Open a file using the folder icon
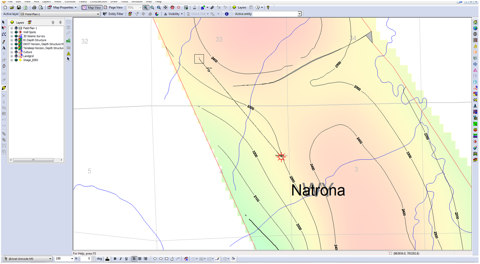 point(12,8)
